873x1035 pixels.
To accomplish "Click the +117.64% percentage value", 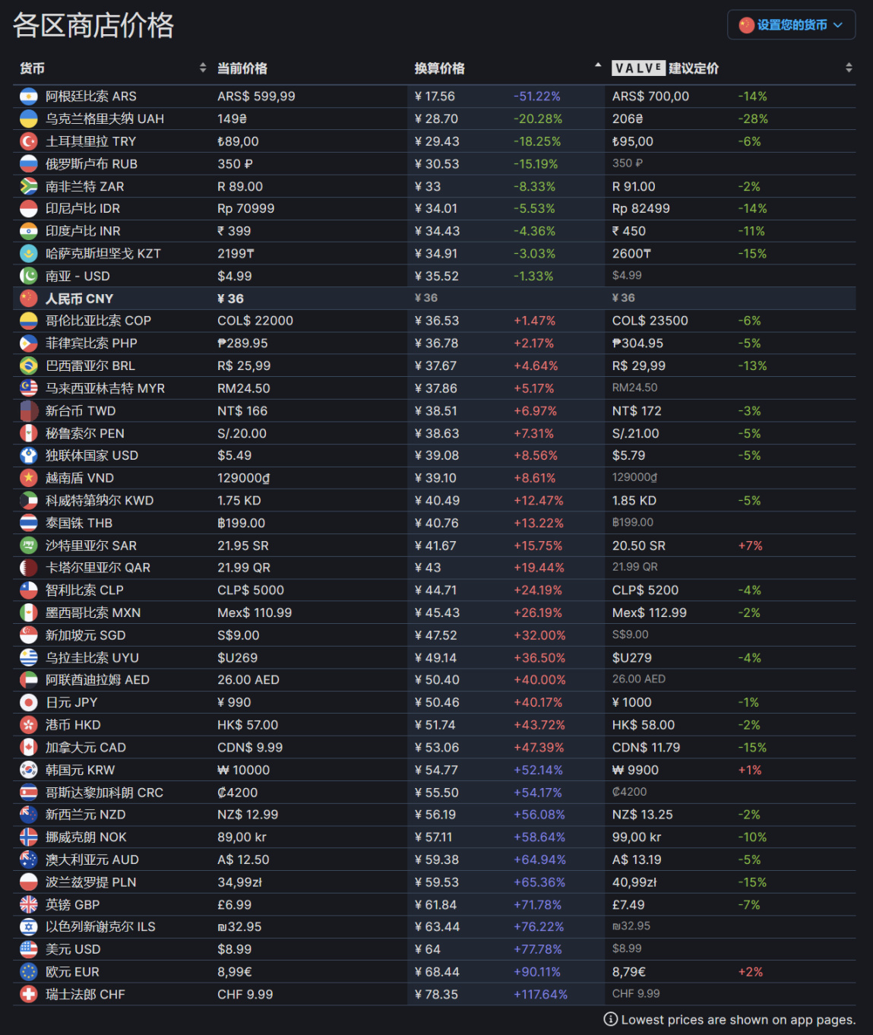I will (540, 994).
